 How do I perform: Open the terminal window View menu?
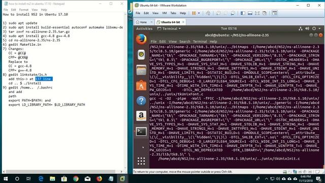(173, 42)
